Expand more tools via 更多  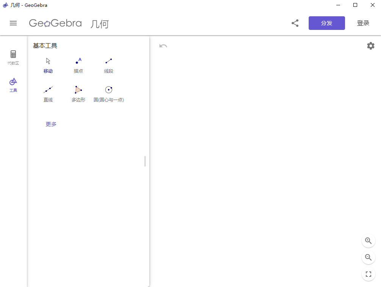click(50, 124)
